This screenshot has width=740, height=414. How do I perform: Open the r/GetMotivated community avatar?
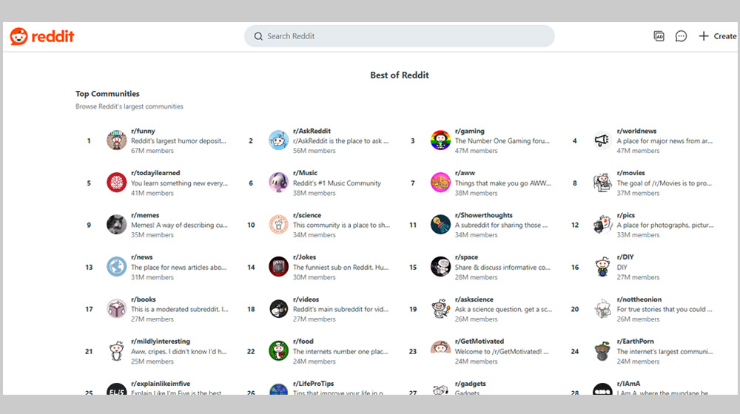coord(440,348)
